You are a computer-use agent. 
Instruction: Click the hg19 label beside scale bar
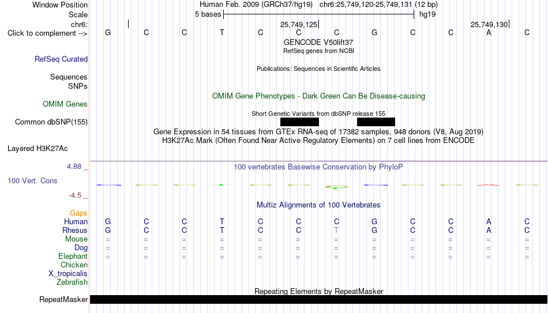point(427,14)
